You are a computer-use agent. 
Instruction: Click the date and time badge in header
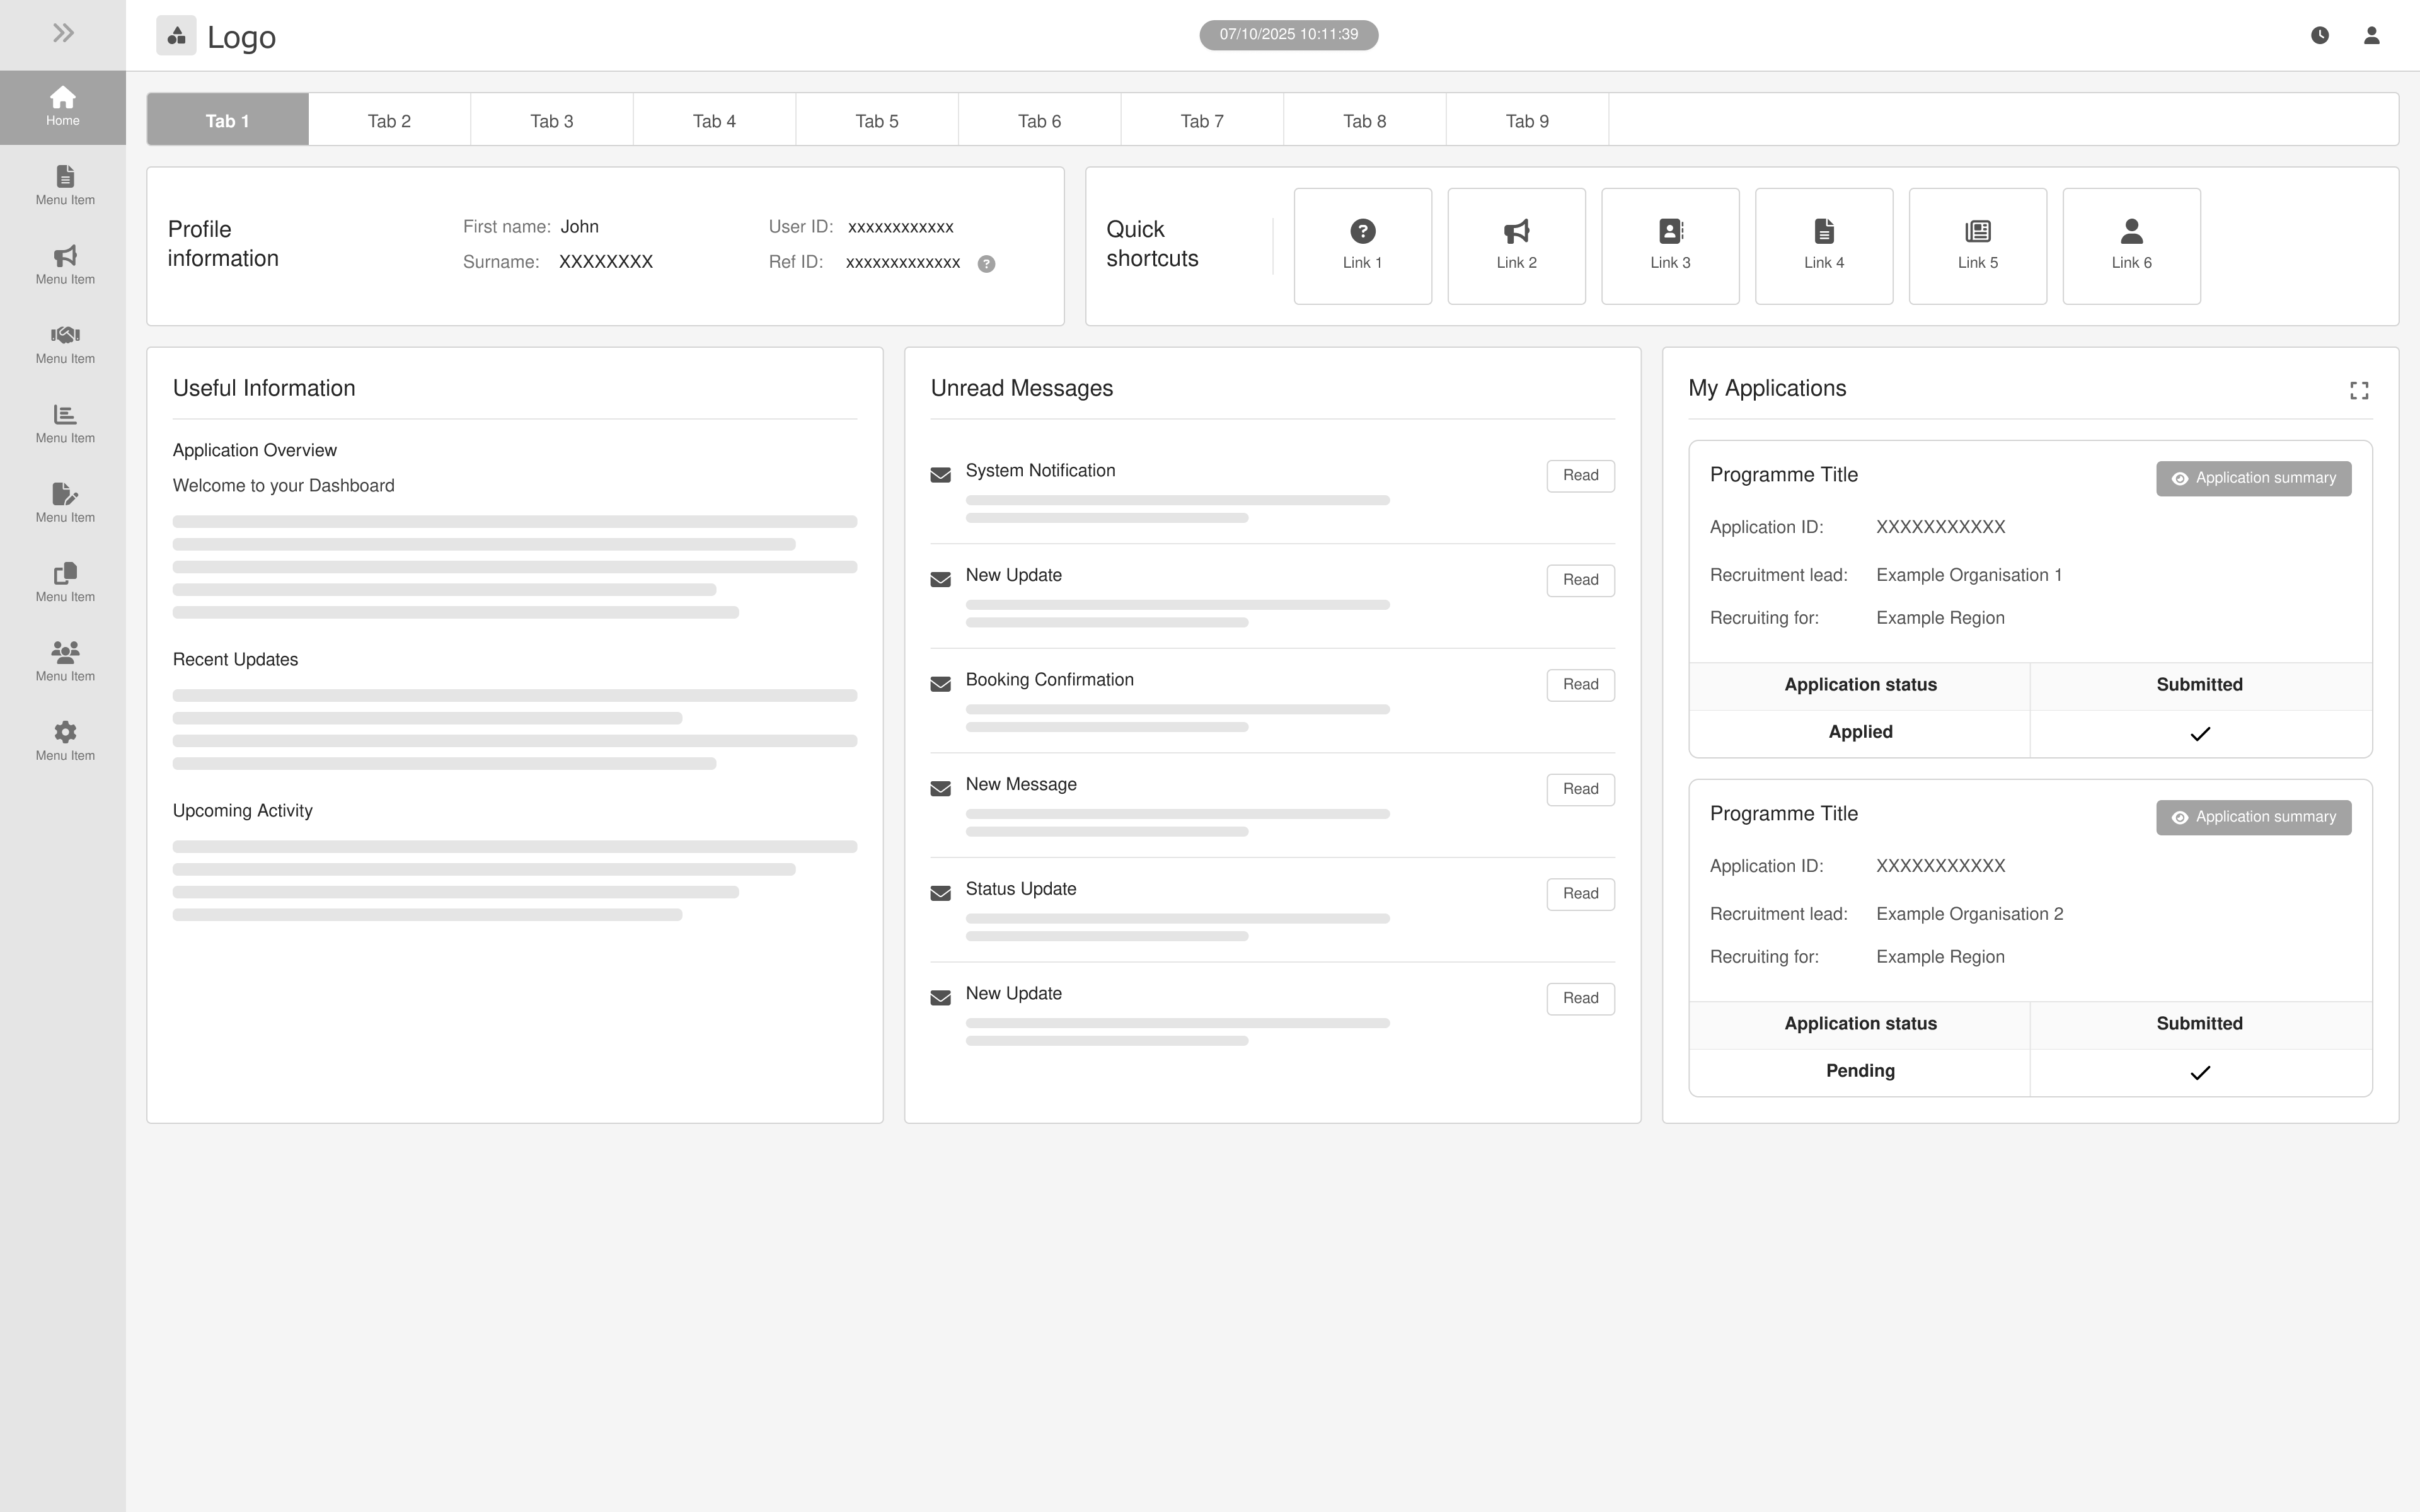pyautogui.click(x=1288, y=35)
